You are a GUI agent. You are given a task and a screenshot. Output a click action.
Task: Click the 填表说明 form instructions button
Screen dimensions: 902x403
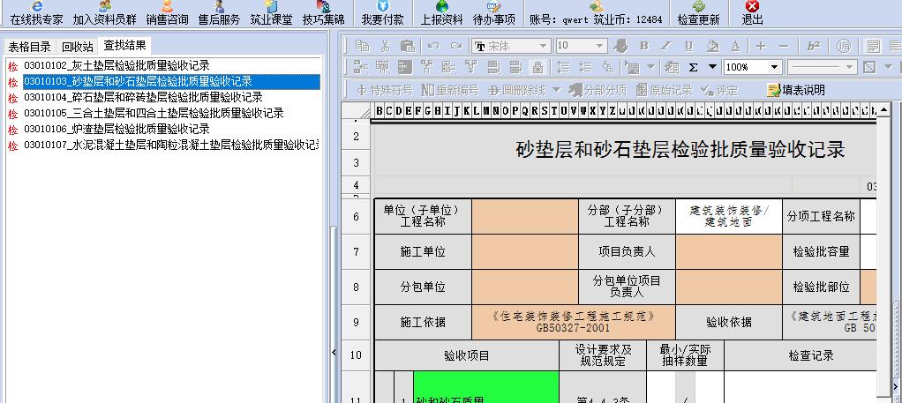click(796, 89)
